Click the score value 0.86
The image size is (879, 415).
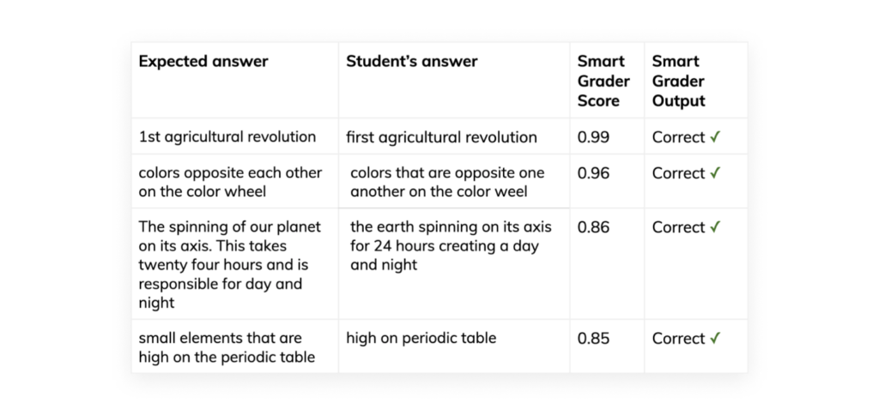tap(593, 227)
